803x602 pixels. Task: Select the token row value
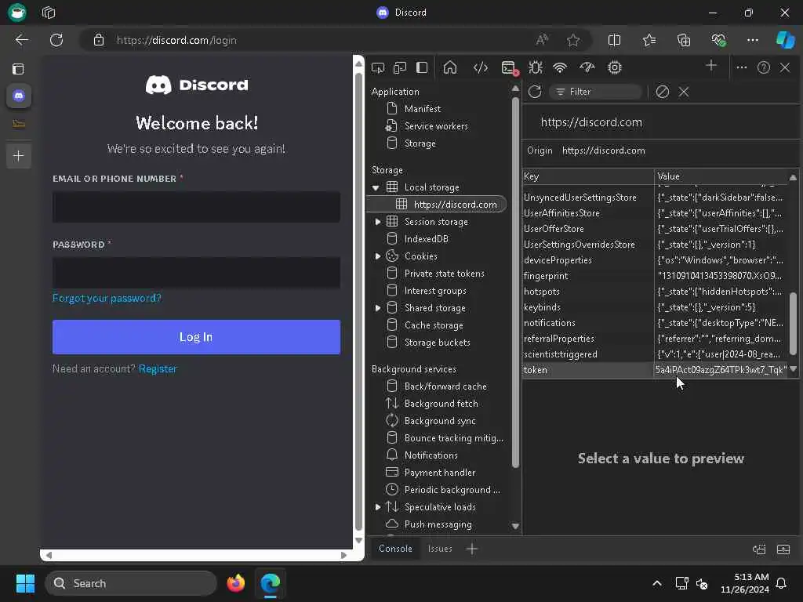pyautogui.click(x=721, y=370)
